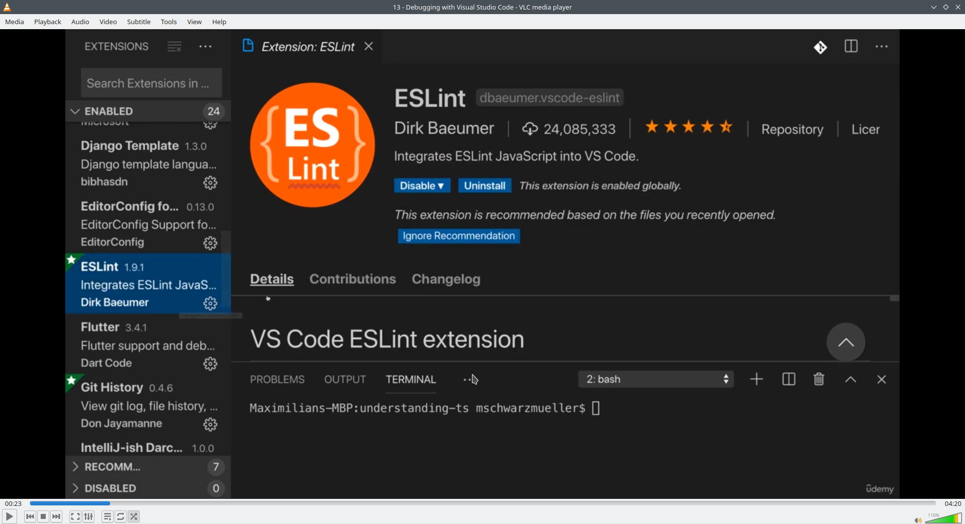This screenshot has width=965, height=524.
Task: Open Git History manage gear
Action: (210, 425)
